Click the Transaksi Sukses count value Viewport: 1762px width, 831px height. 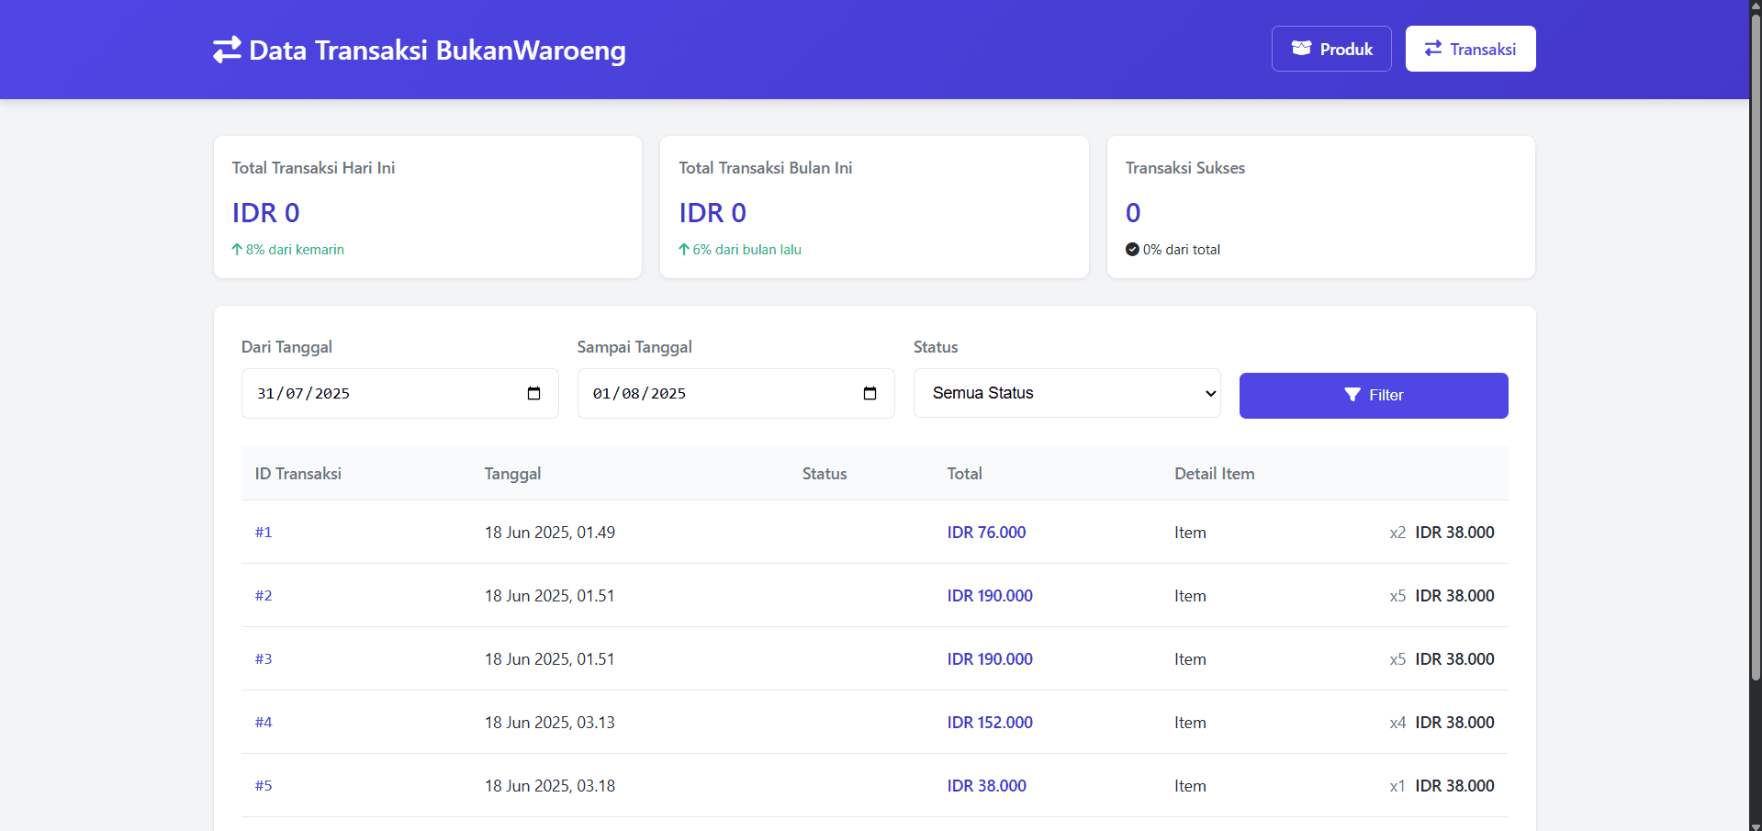click(1133, 213)
